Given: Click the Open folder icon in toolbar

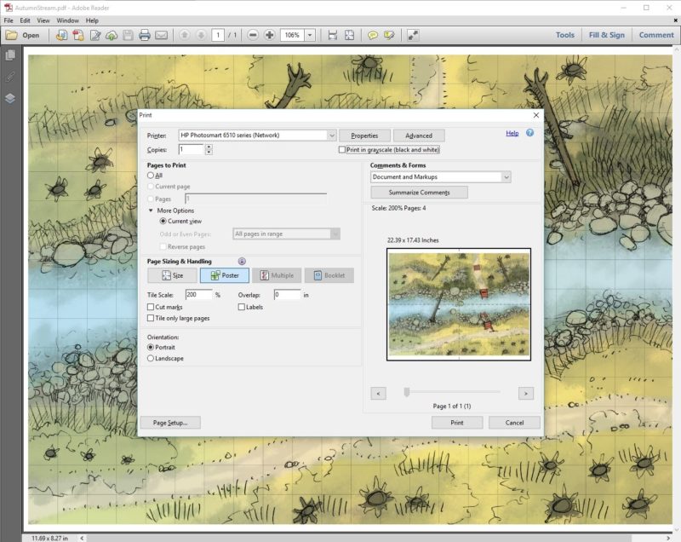Looking at the screenshot, I should (12, 35).
